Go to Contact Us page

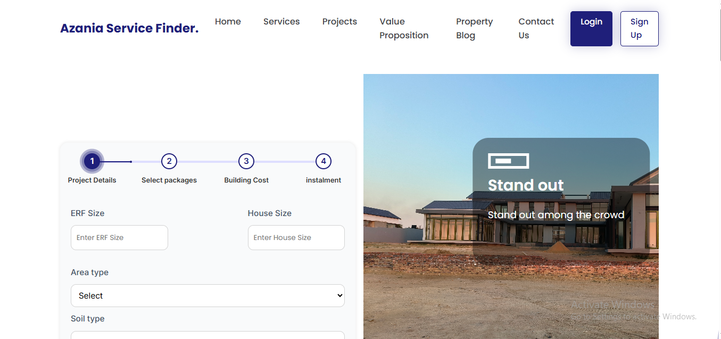(536, 29)
